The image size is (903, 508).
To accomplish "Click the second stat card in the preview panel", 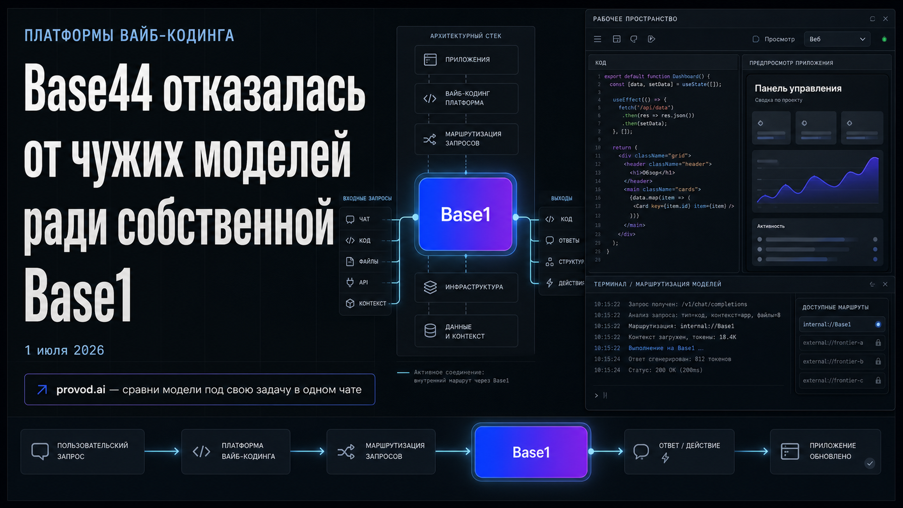I will [816, 128].
